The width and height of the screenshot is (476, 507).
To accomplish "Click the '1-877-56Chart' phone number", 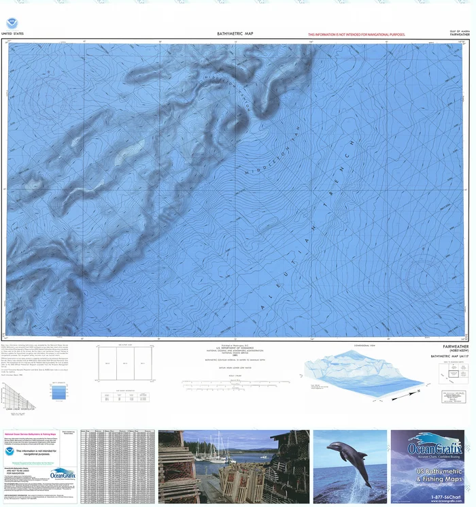I will [x=446, y=497].
